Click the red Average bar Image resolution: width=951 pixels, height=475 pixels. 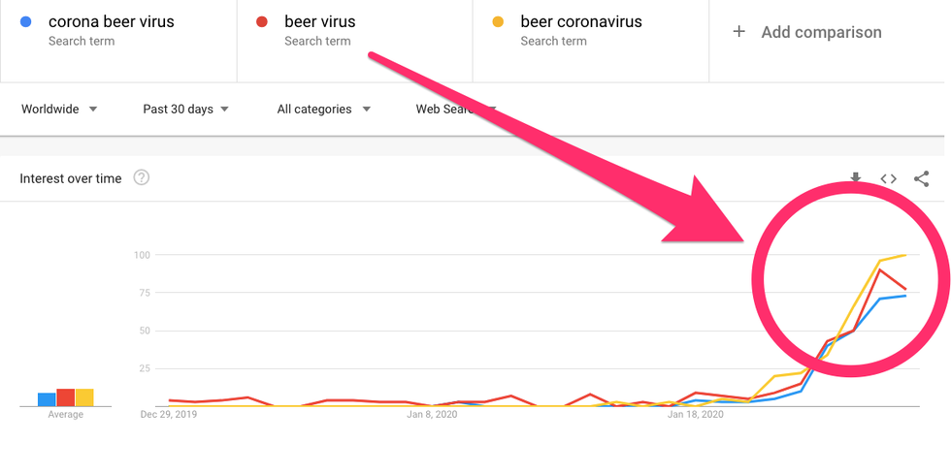click(x=66, y=397)
